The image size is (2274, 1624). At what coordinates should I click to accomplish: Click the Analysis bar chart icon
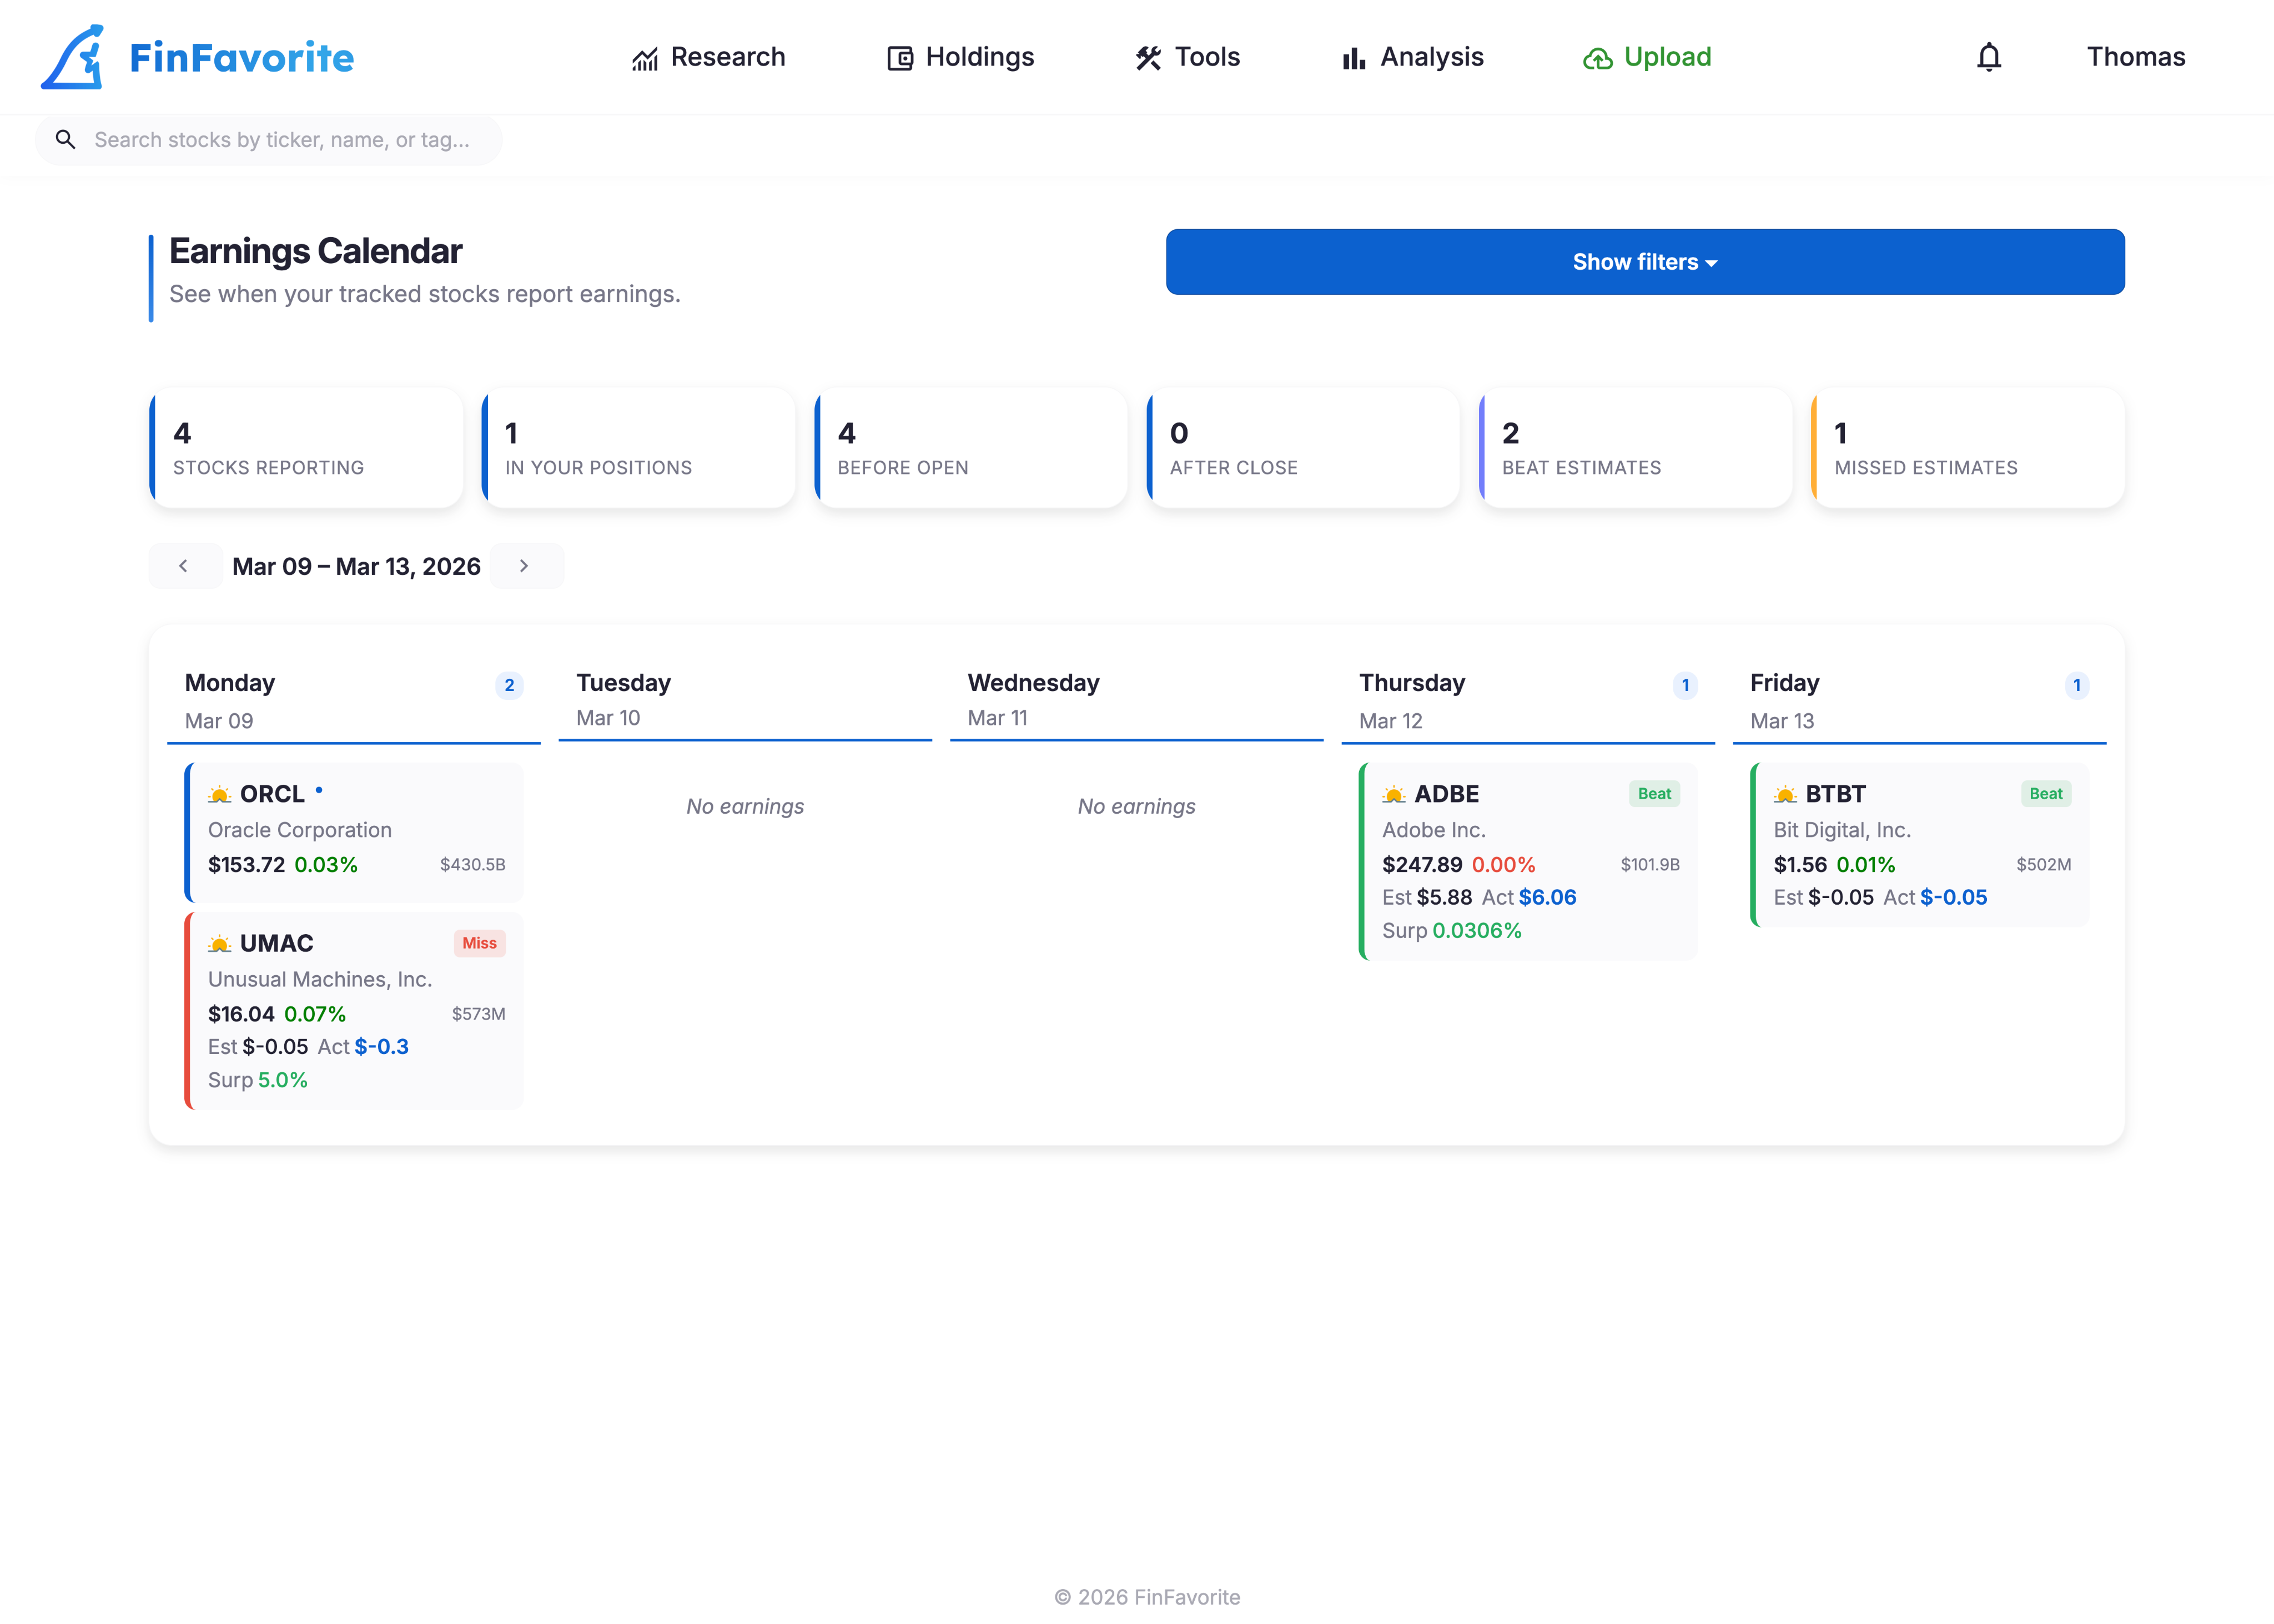pos(1354,59)
